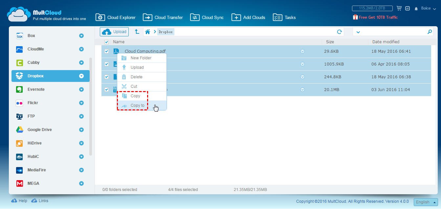The width and height of the screenshot is (441, 209).
Task: Uncheck the Cloud Computing.pdf checkbox
Action: point(106,51)
